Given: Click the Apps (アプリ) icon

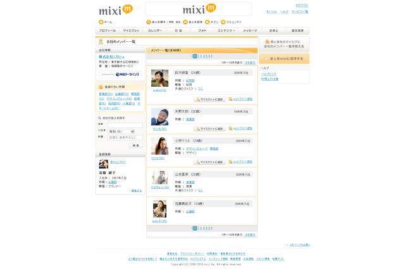Looking at the screenshot, I should [x=207, y=22].
